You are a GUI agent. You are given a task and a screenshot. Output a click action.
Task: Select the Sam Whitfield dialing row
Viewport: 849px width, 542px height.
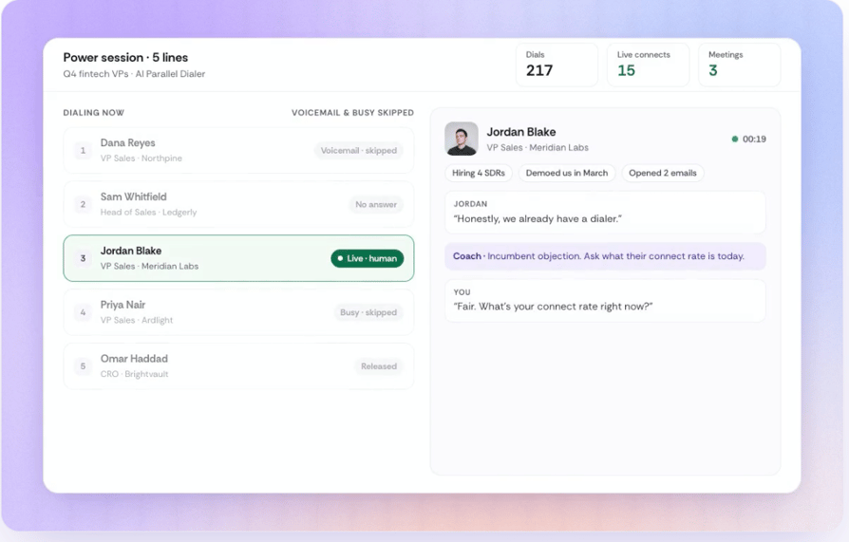pos(238,204)
